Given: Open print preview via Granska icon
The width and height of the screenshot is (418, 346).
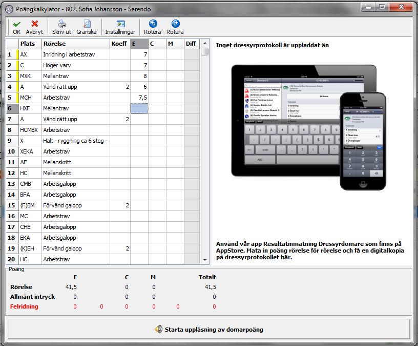Looking at the screenshot, I should pyautogui.click(x=87, y=27).
